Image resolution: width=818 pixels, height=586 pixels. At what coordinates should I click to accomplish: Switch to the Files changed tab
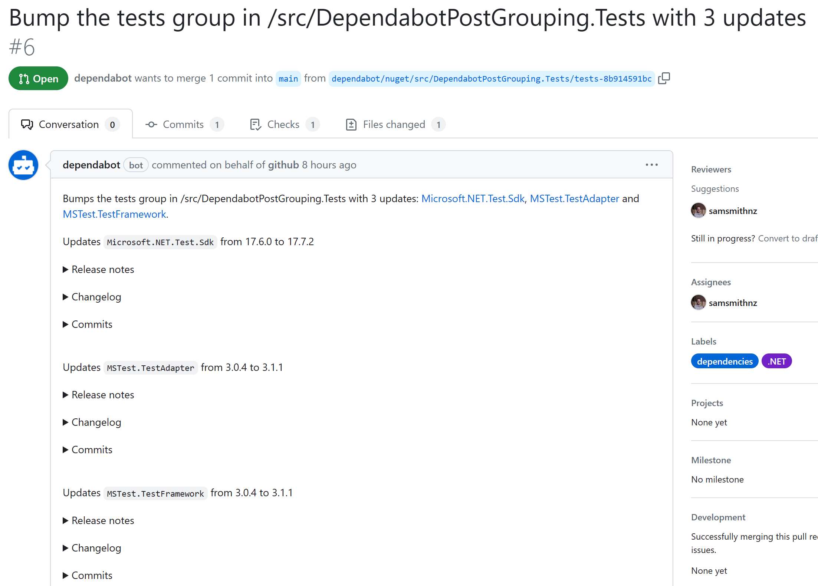coord(395,124)
